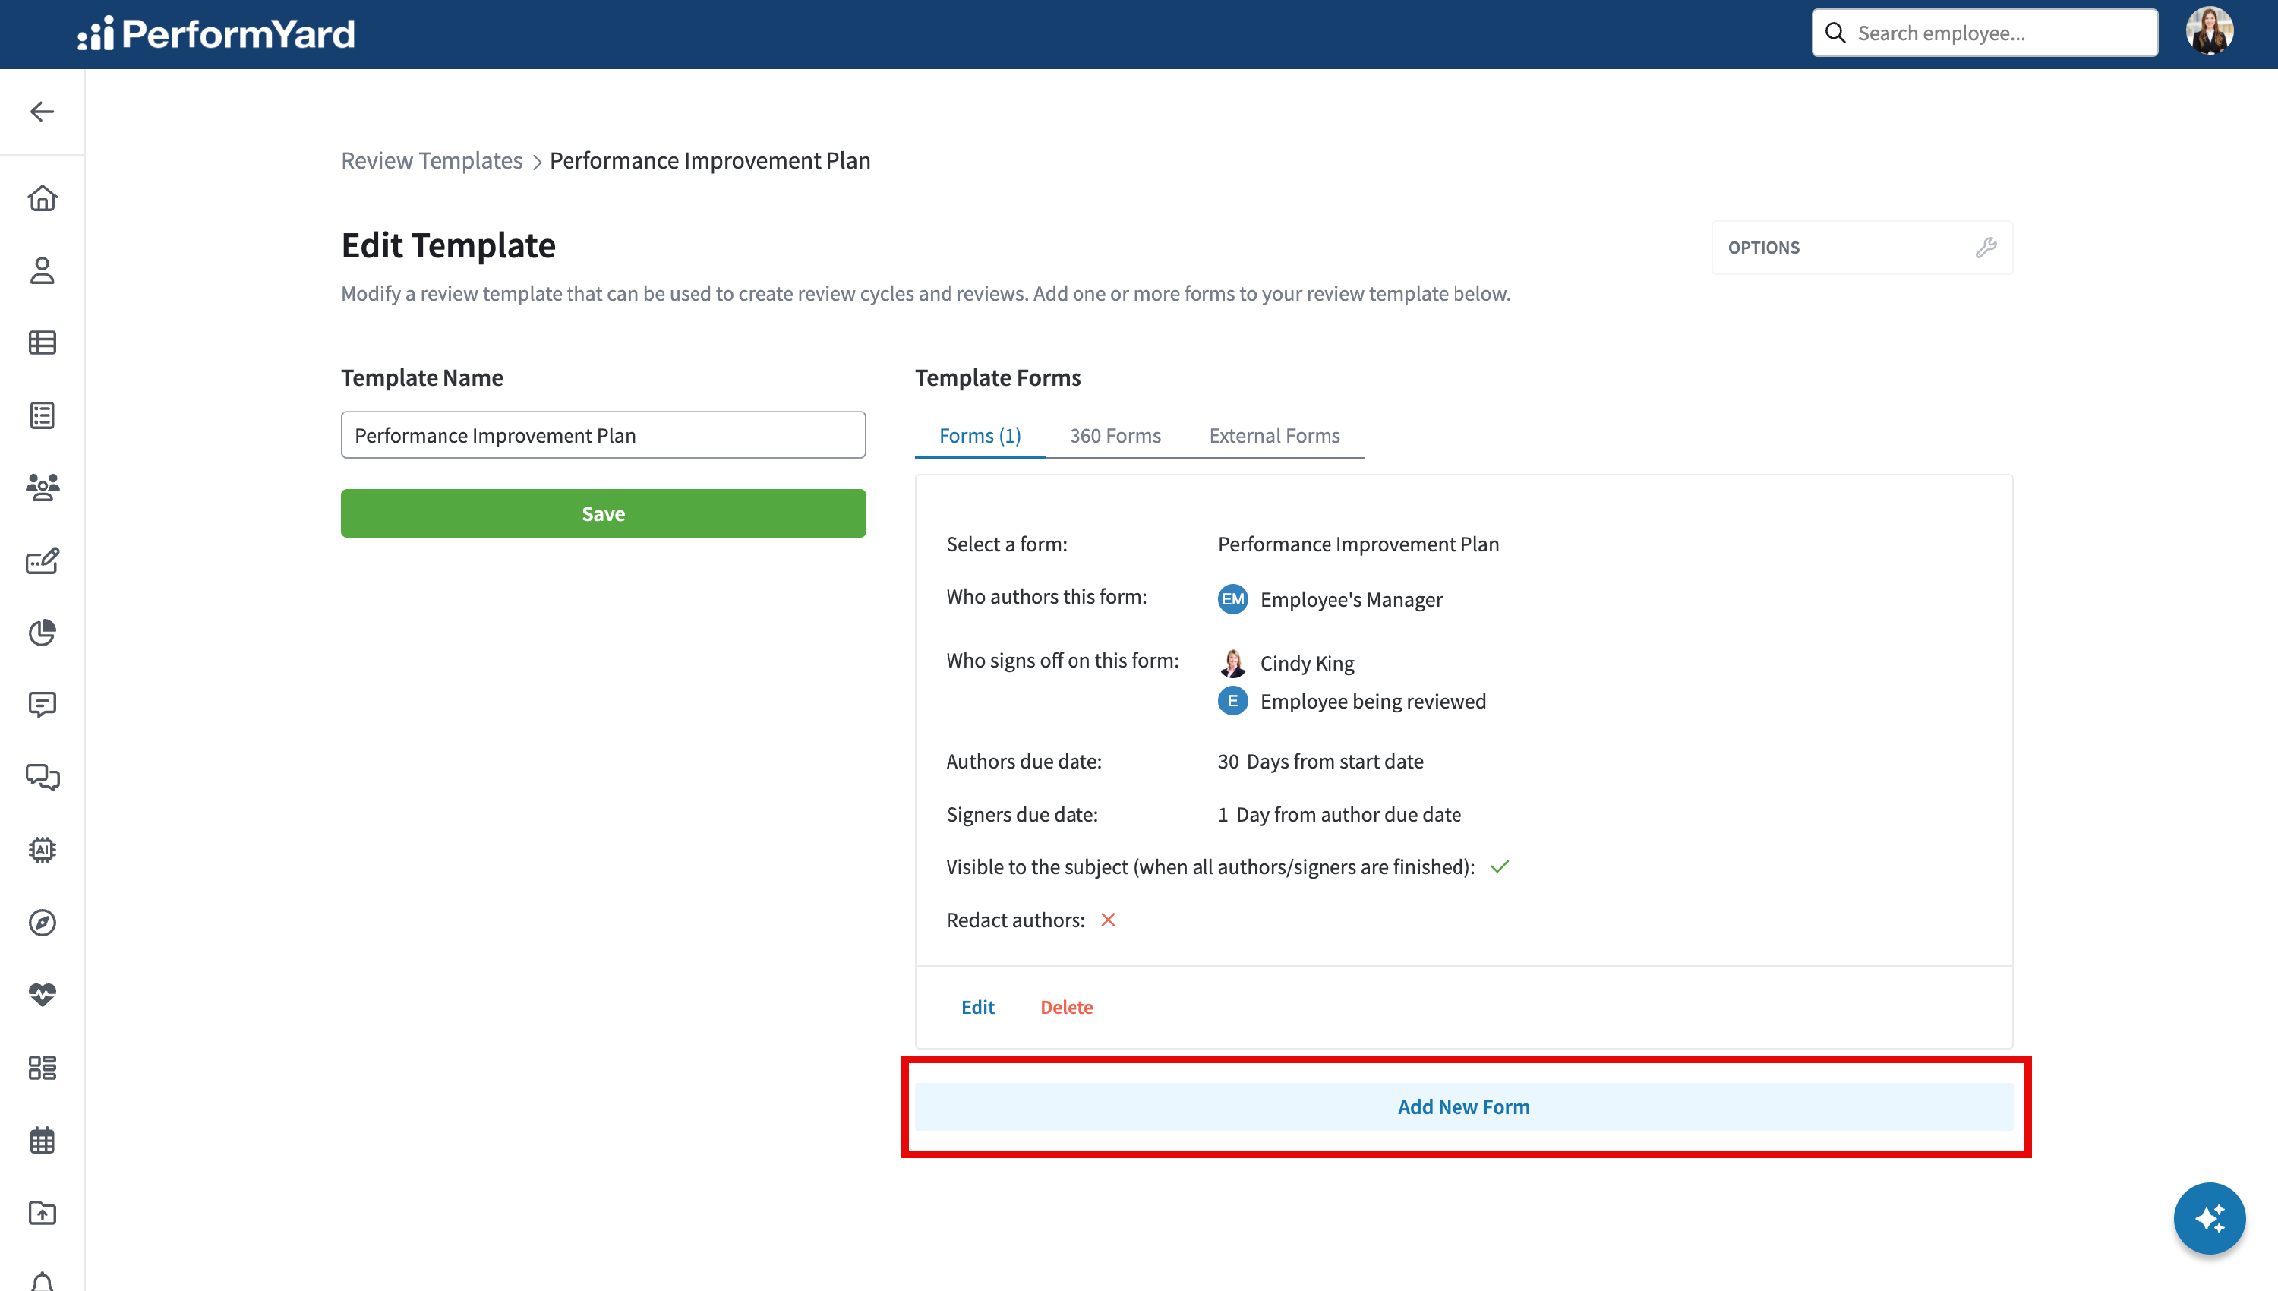2278x1291 pixels.
Task: Click the Template Name input field
Action: click(603, 435)
